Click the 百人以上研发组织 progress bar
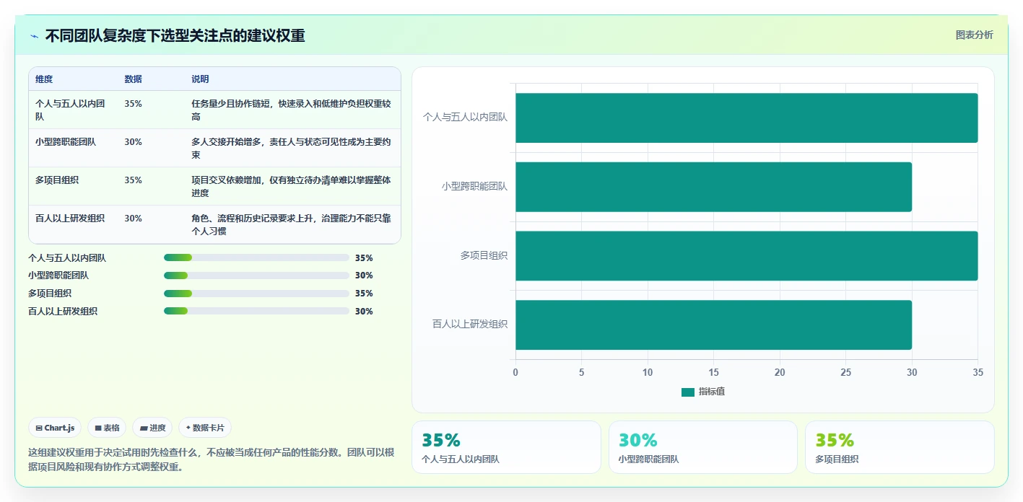 pos(256,312)
